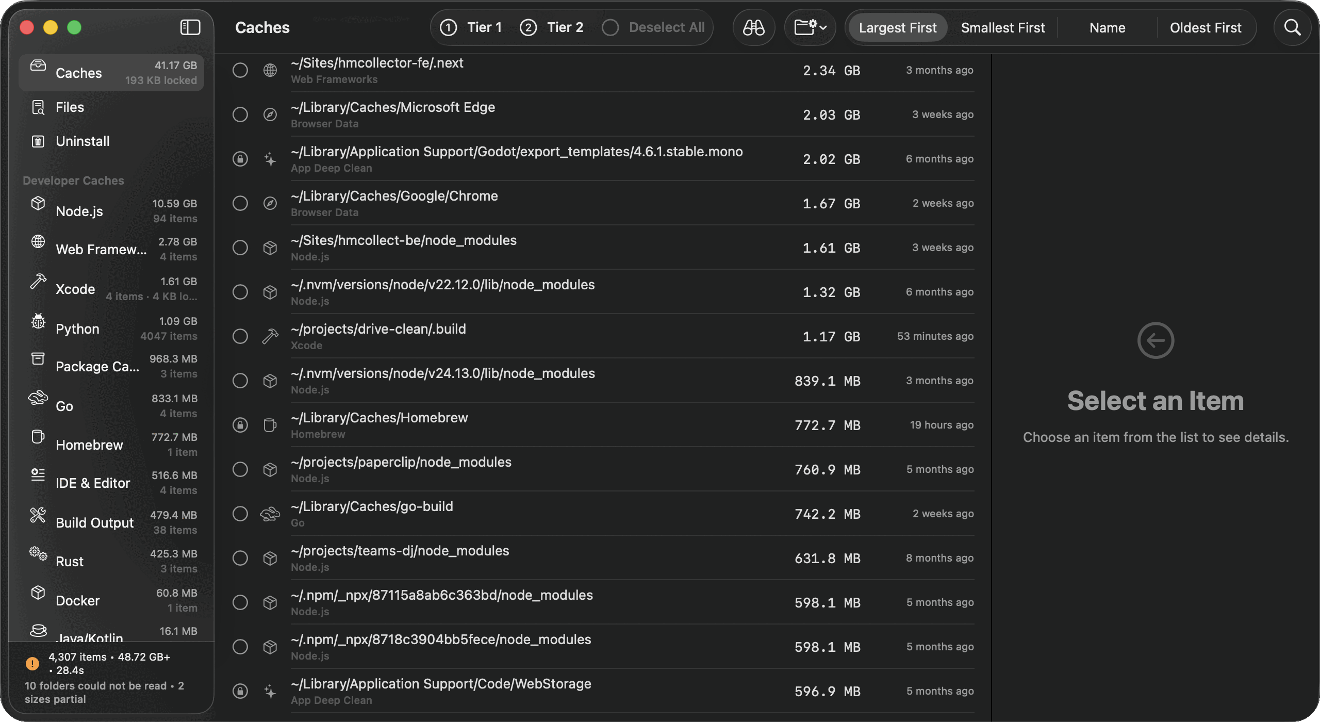Click the Deselect All button

pyautogui.click(x=654, y=27)
